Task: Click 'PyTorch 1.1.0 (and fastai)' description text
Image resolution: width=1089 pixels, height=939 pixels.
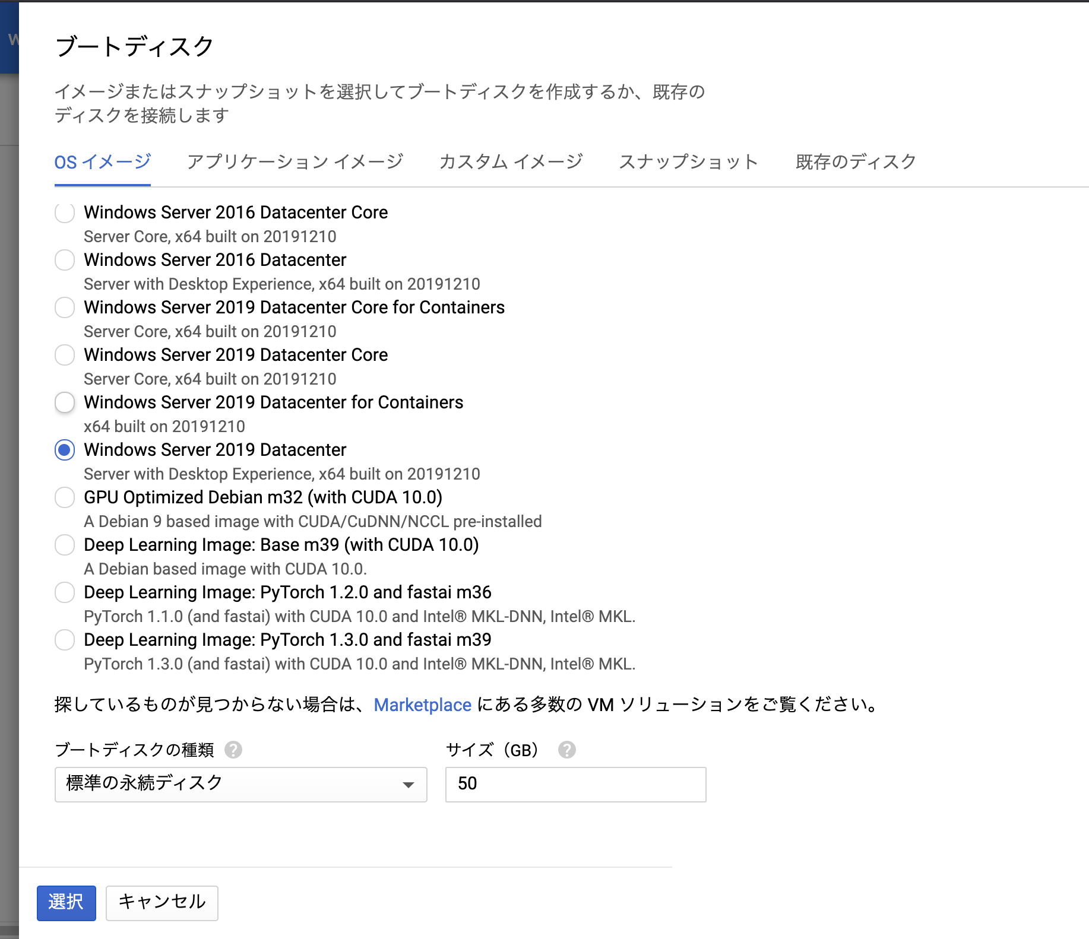Action: [359, 617]
